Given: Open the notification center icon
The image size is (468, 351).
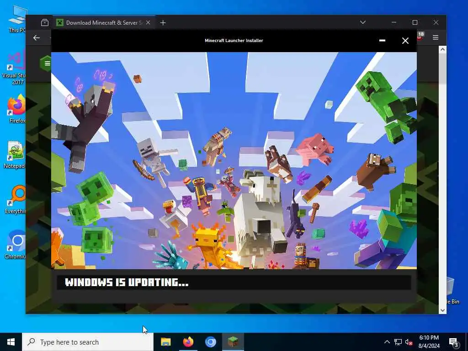Looking at the screenshot, I should coord(454,342).
